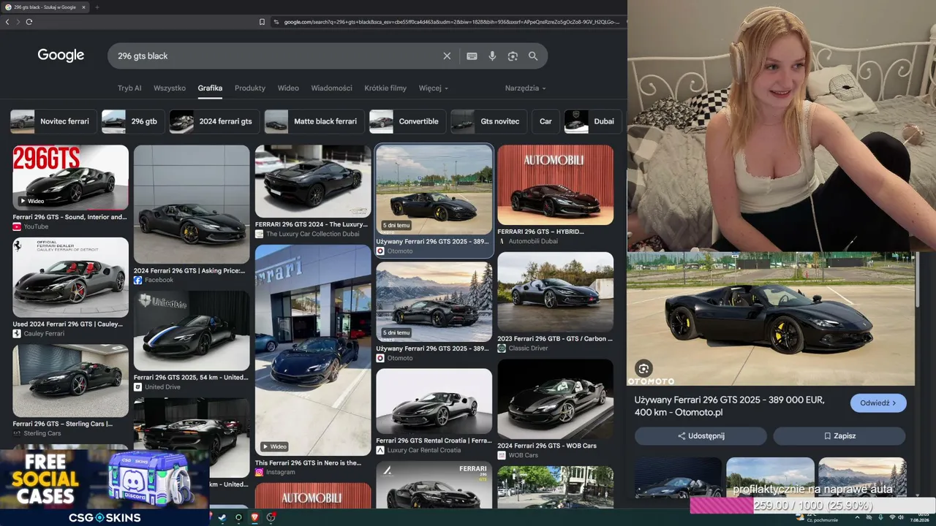Viewport: 936px width, 526px height.
Task: Search by image with the Google Lens icon
Action: (x=513, y=56)
